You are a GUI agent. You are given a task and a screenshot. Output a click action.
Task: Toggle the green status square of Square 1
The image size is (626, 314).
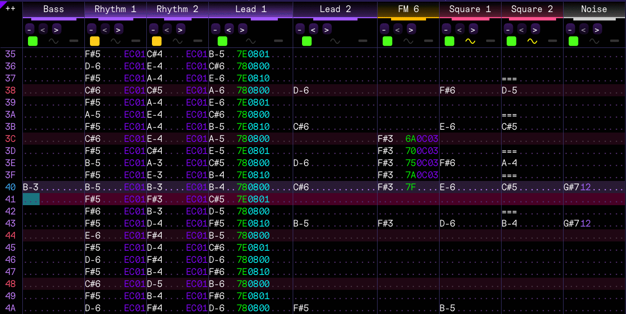[x=449, y=41]
